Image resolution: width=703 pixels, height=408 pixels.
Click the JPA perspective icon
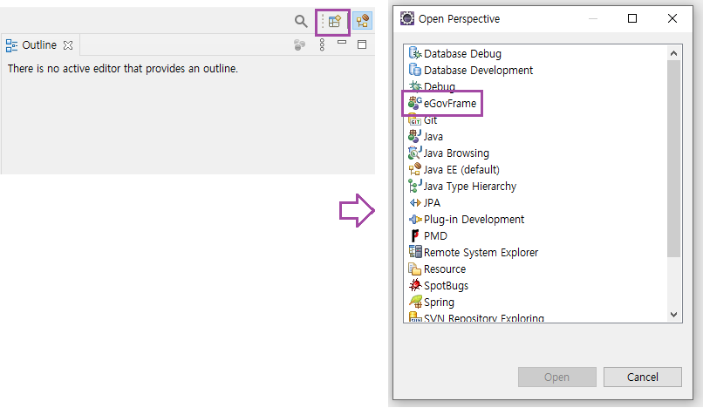coord(415,202)
